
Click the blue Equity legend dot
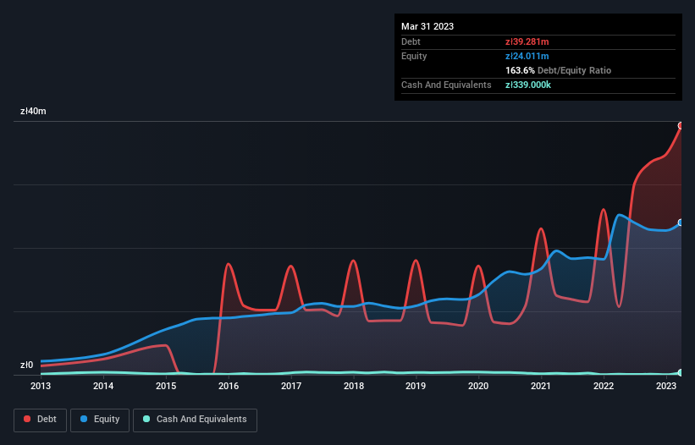pos(84,419)
